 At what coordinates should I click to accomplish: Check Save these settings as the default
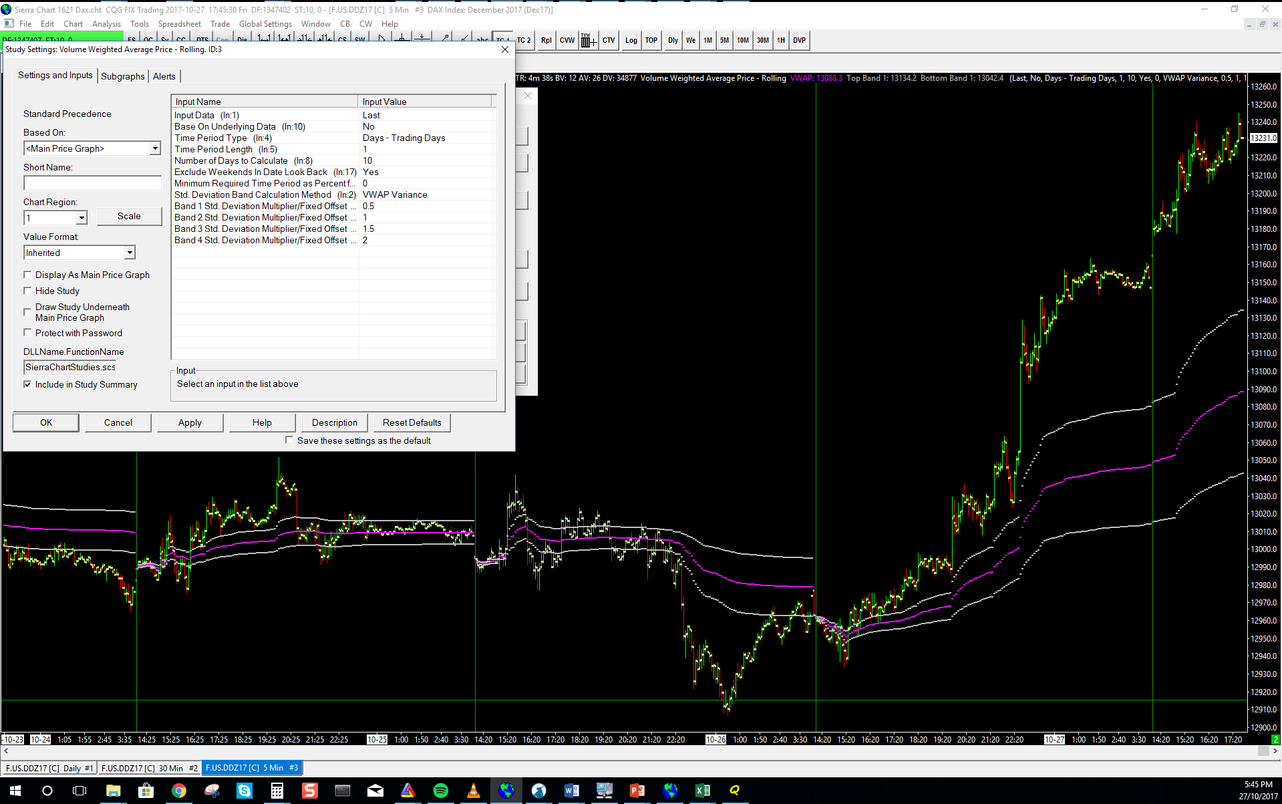289,440
